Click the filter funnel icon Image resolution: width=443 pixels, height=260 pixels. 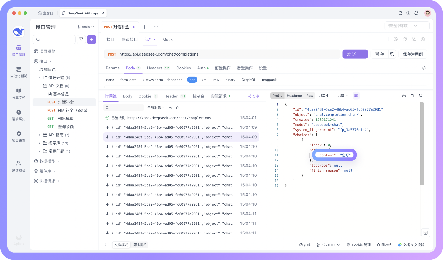[81, 39]
